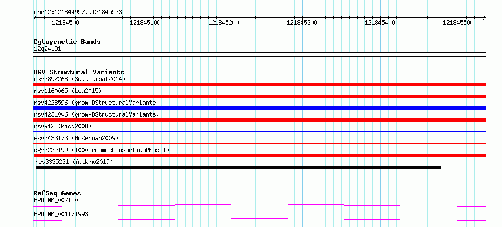Select the magenta track under HPD|NM_002150
Viewport: 502px width, 227px height.
(x=259, y=205)
